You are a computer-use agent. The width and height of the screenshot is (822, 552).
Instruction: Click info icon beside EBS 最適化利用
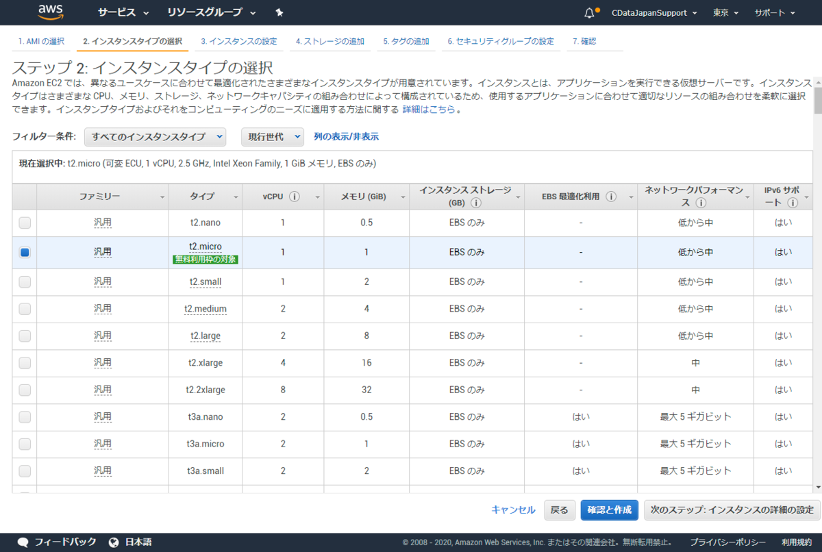(x=610, y=197)
